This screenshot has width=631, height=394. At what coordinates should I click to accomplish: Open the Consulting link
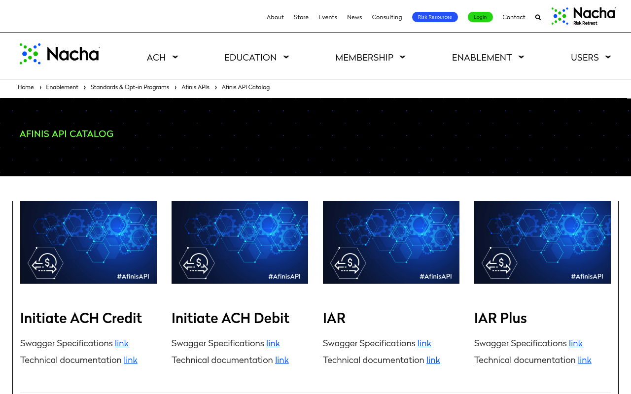387,17
